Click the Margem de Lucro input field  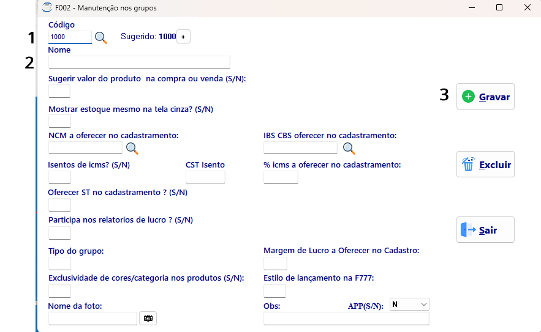(x=275, y=264)
